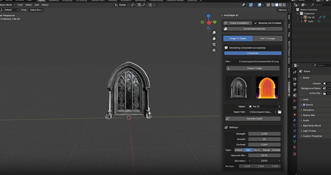Screen dimensions: 331x175
Task: Open the Object Data green triangle icon
Action: [x=295, y=142]
